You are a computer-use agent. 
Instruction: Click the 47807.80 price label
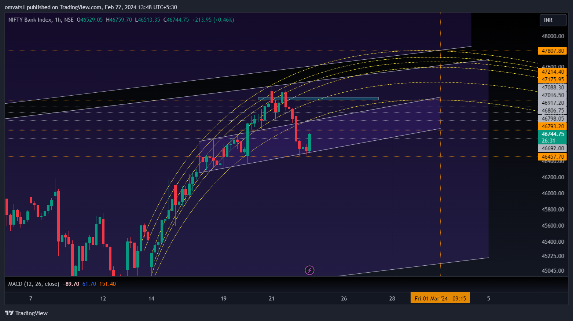point(552,51)
